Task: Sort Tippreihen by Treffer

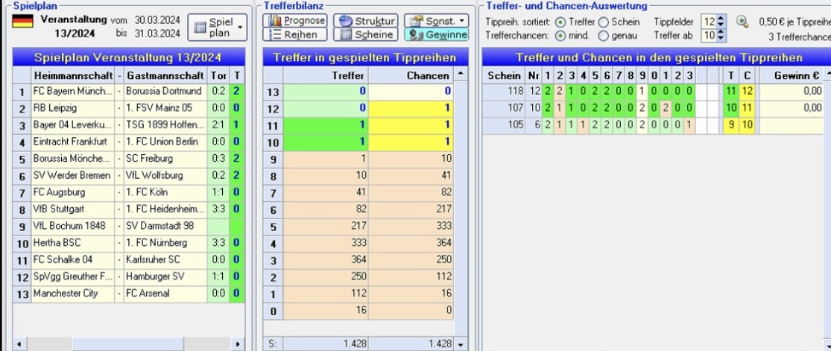Action: click(560, 22)
